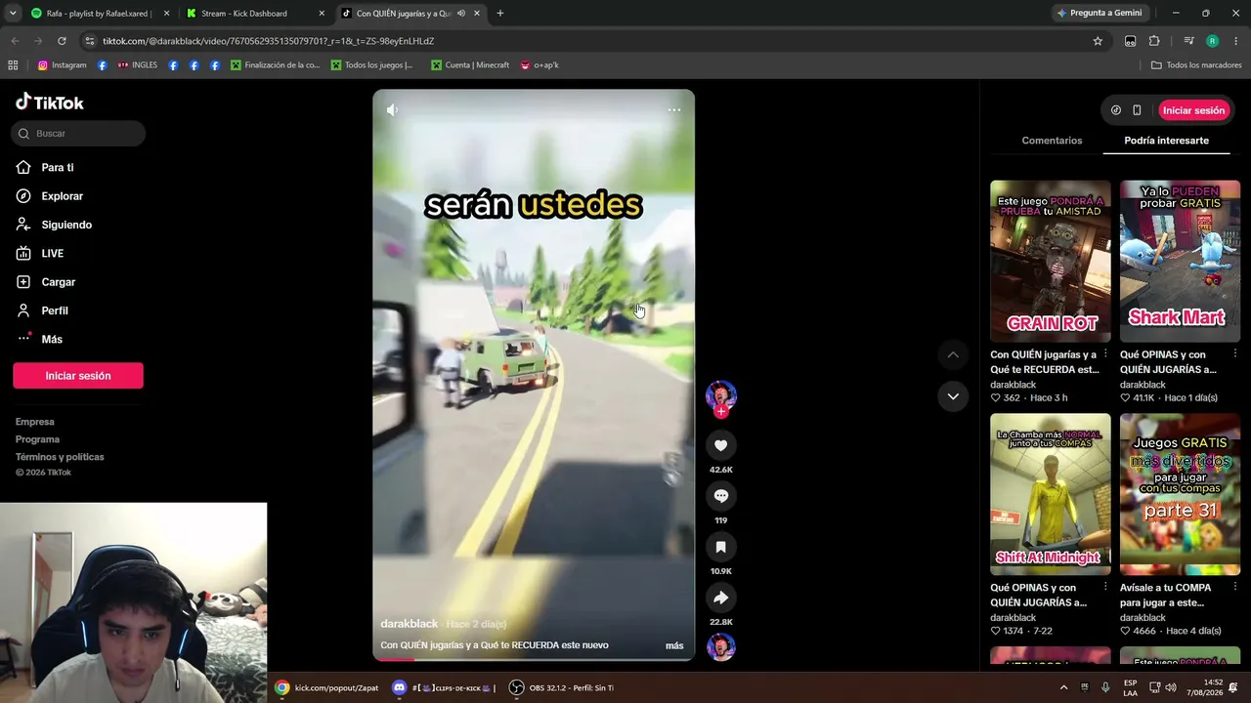Switch to the Podría interesarte tab
The width and height of the screenshot is (1251, 703).
tap(1166, 141)
